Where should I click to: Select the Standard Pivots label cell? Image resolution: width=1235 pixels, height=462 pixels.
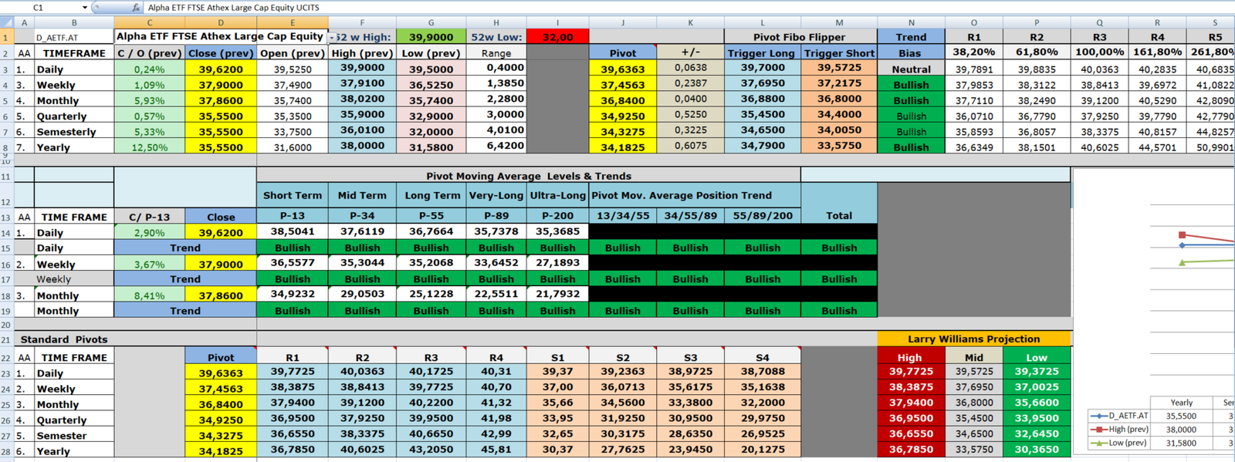click(64, 339)
